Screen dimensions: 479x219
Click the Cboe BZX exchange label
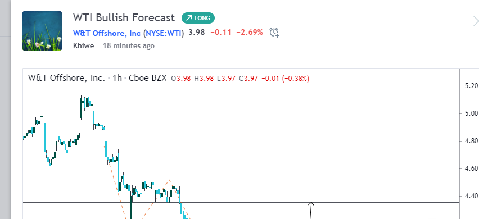(x=147, y=78)
